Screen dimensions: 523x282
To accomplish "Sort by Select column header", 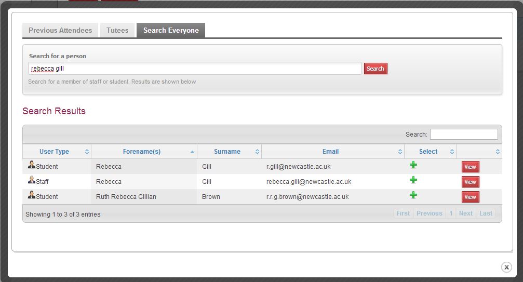I will click(x=428, y=152).
